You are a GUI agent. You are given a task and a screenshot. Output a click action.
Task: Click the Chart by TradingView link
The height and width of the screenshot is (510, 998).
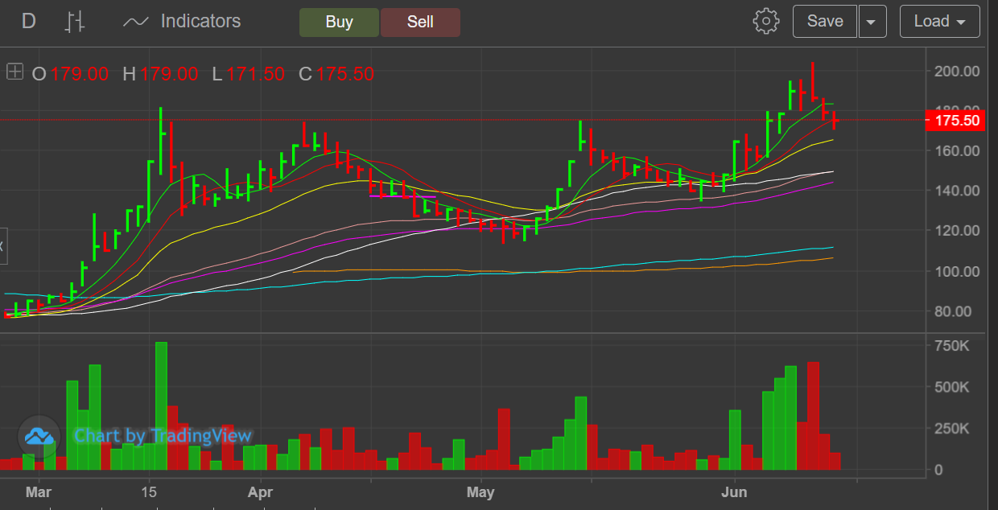tap(163, 436)
